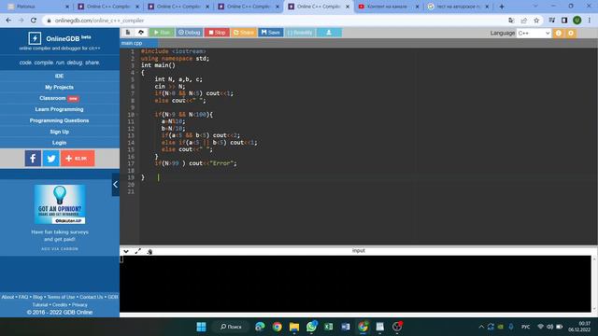The height and width of the screenshot is (336, 598).
Task: Reload the page in Chrome
Action: [34, 21]
